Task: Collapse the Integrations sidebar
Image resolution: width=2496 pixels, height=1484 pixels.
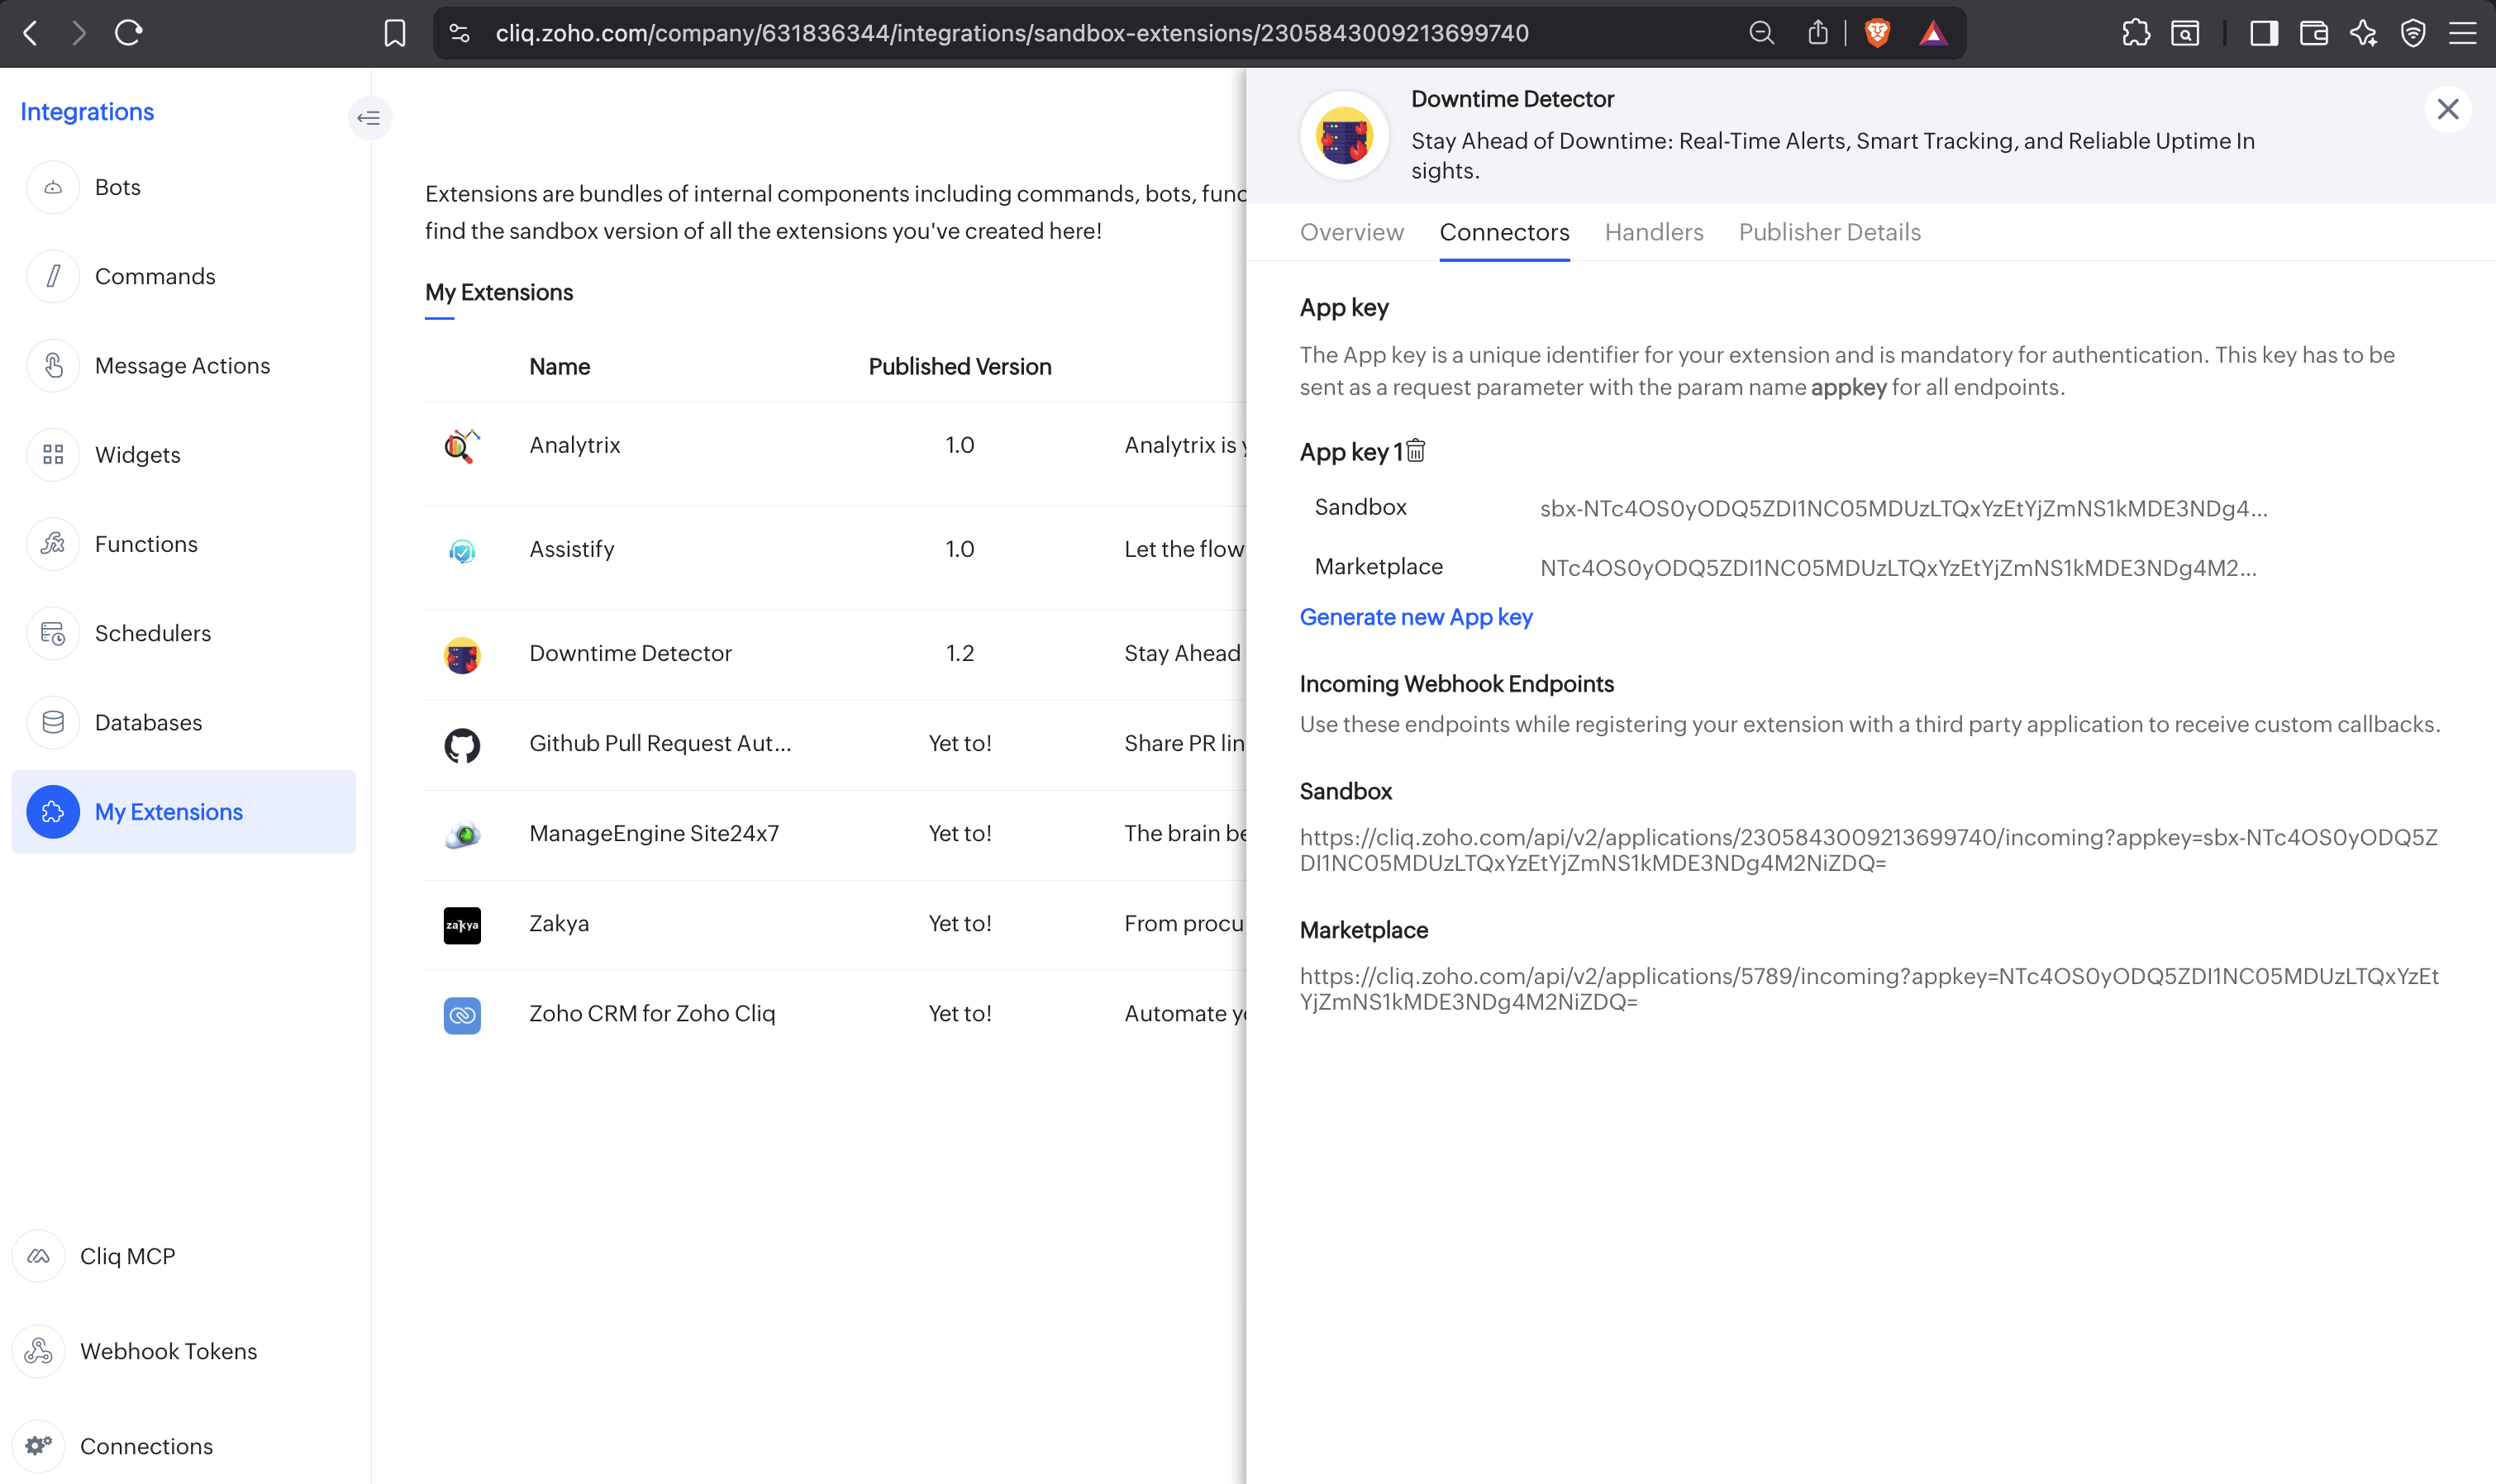Action: (369, 118)
